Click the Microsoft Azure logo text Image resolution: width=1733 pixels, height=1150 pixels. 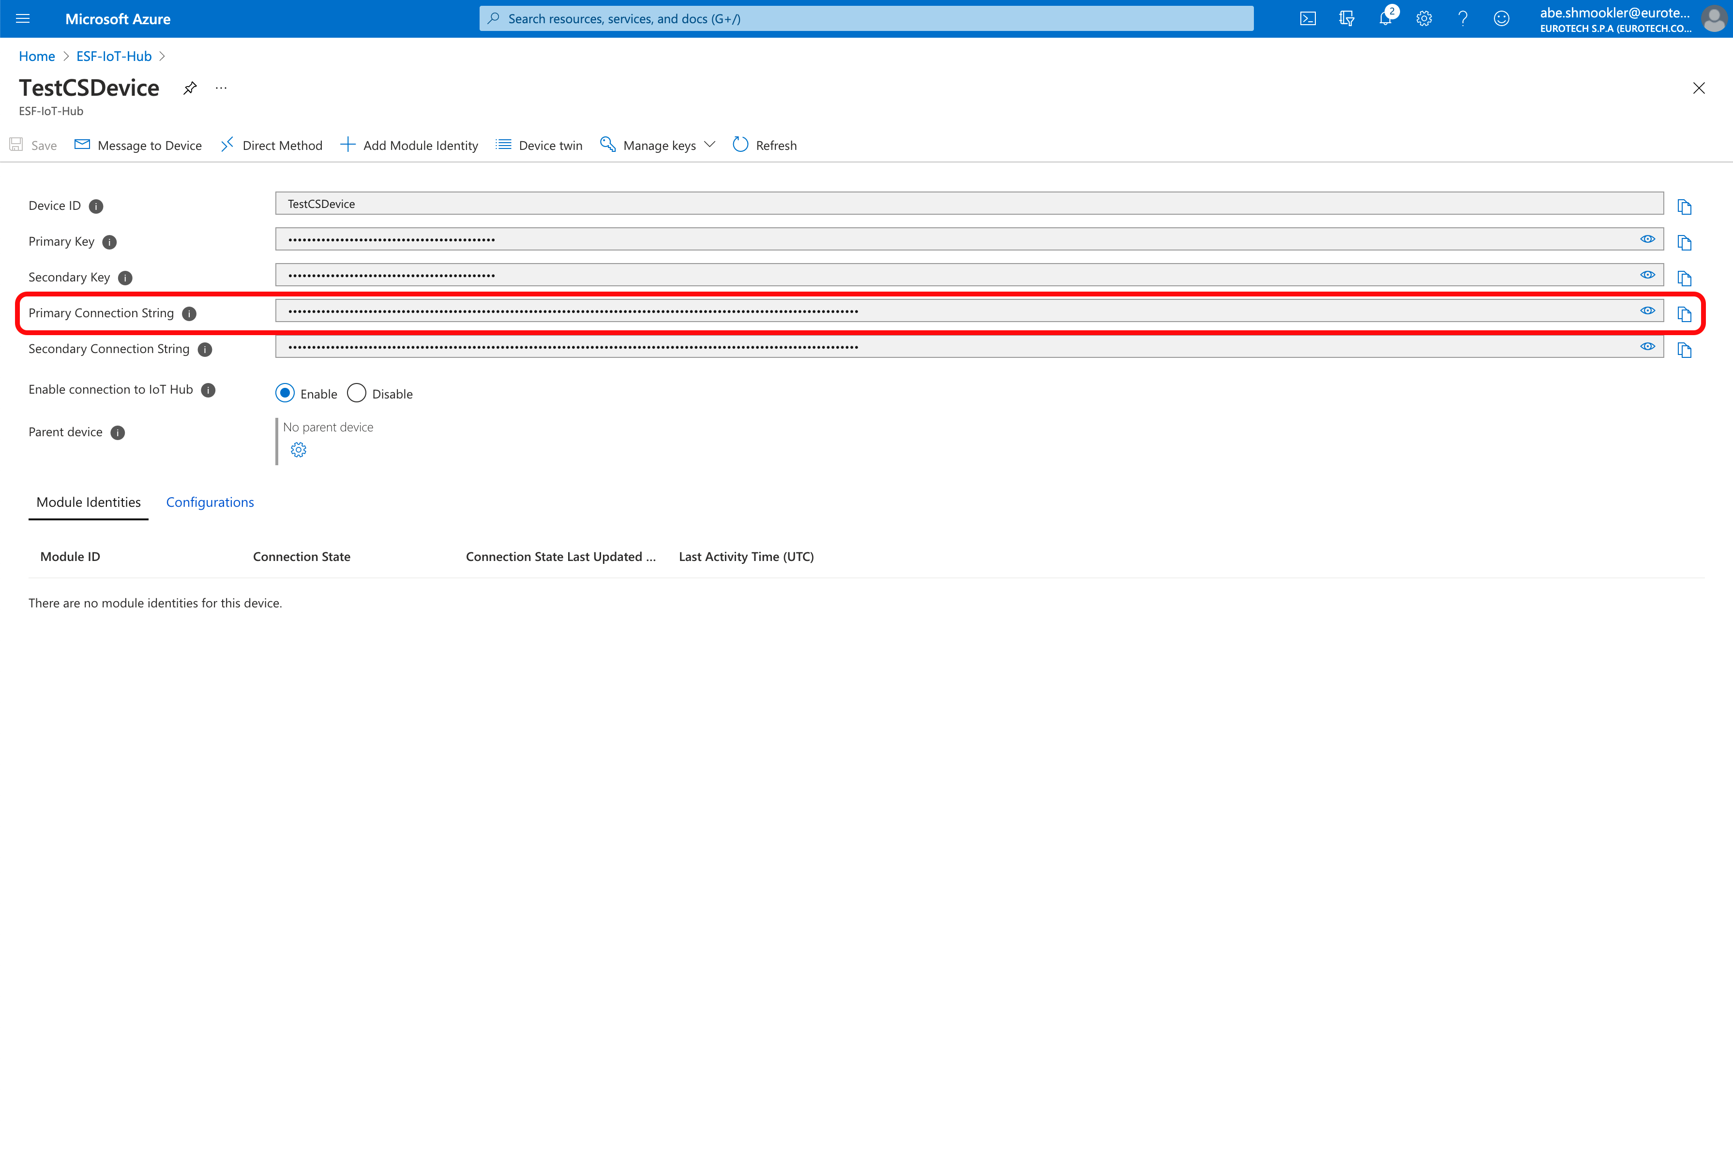point(118,19)
